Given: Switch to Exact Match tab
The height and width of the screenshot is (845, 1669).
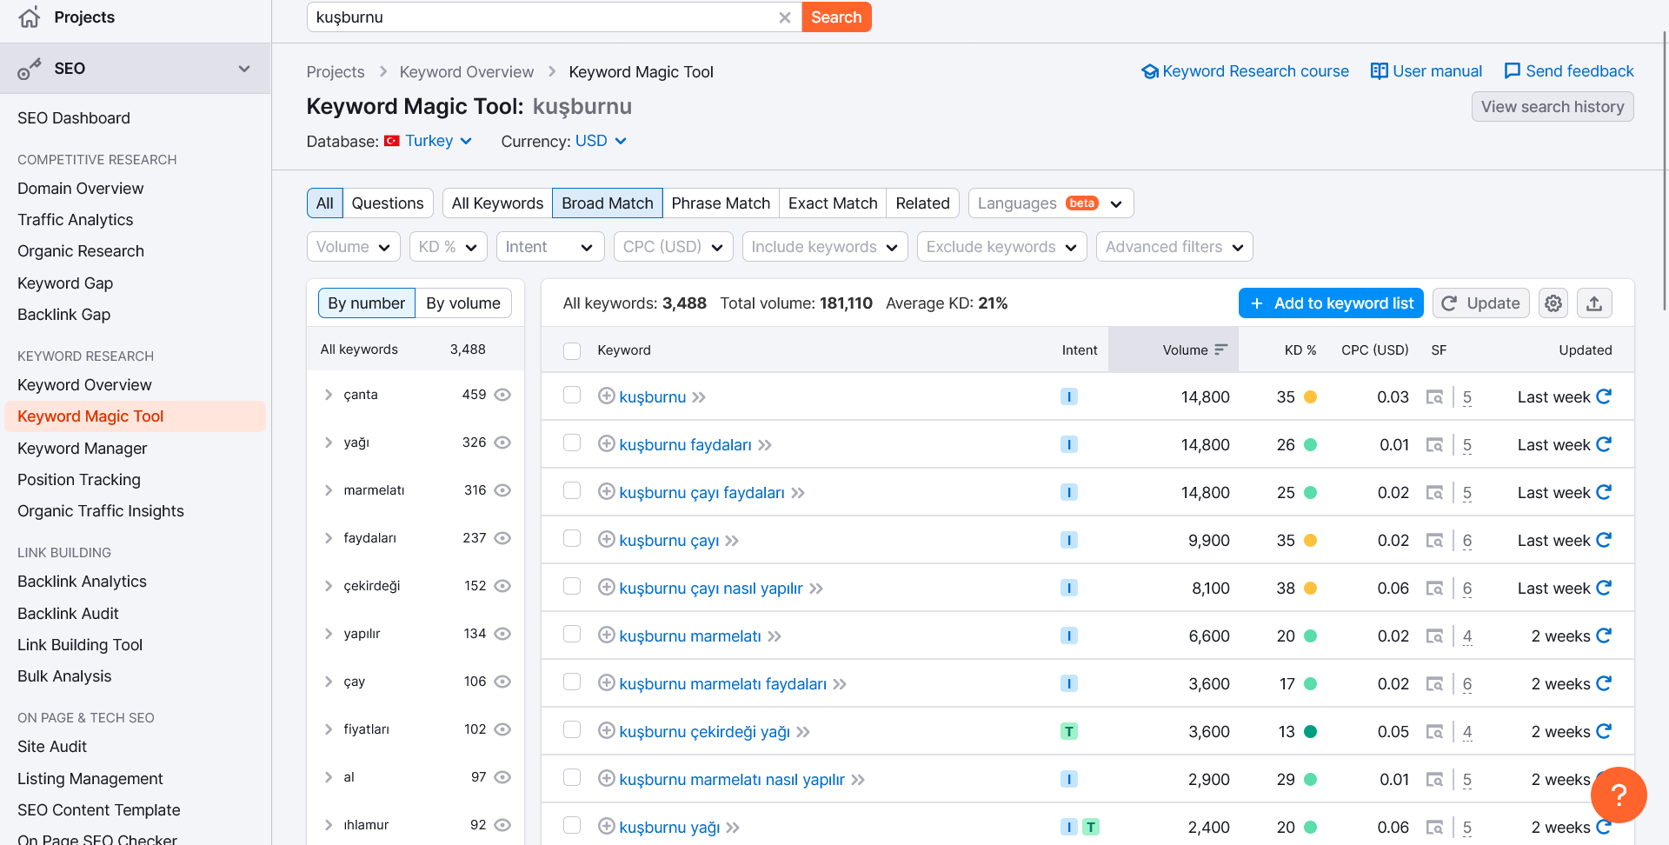Looking at the screenshot, I should point(833,203).
